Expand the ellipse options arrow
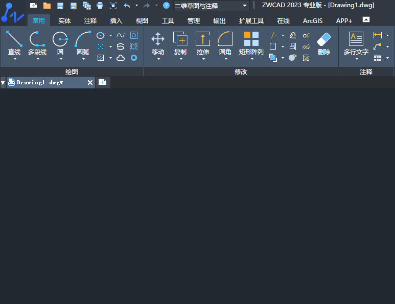395x304 pixels. point(110,36)
